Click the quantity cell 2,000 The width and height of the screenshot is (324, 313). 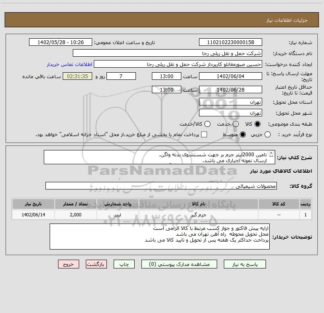[x=76, y=215]
